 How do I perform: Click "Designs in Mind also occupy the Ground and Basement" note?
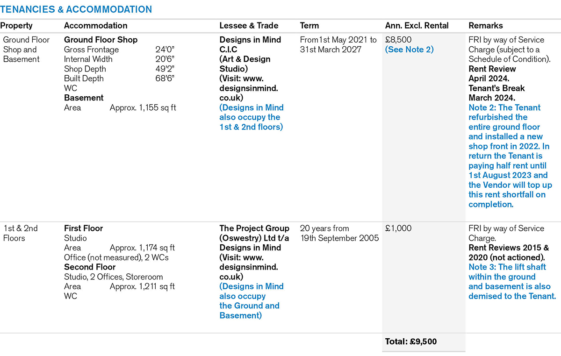(x=251, y=301)
